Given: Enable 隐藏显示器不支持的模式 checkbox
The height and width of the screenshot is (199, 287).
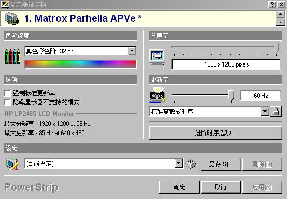Looking at the screenshot, I should [x=8, y=102].
